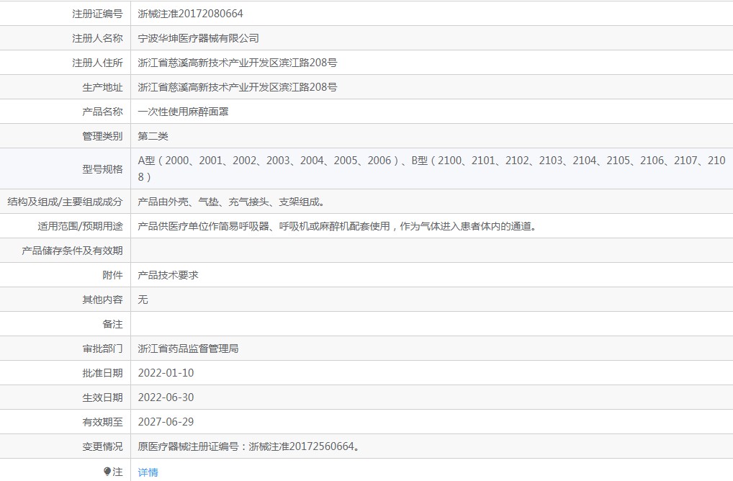The width and height of the screenshot is (733, 481).
Task: Click the 注册人名称 label
Action: (97, 38)
